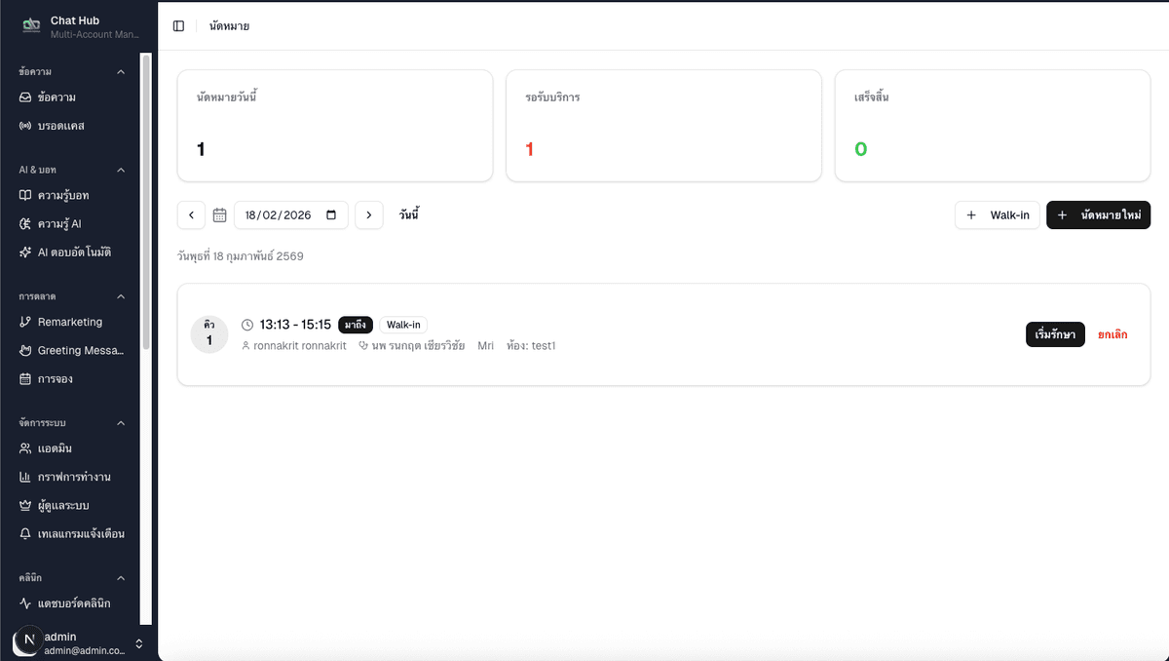
Task: Open AI ตอบอัตโนมัติ in sidebar
Action: 74,253
